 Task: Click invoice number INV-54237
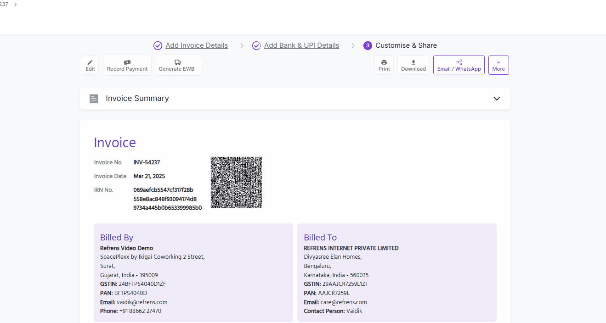point(147,162)
